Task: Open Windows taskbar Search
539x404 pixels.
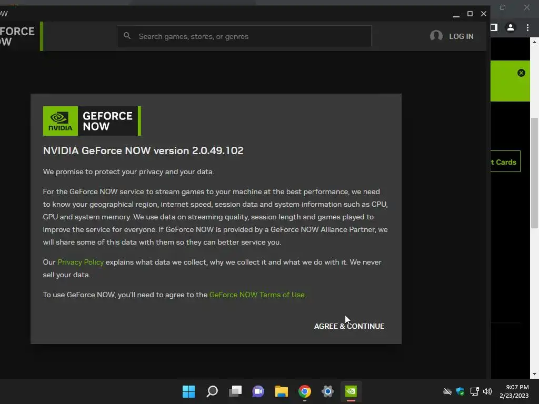Action: pyautogui.click(x=212, y=391)
